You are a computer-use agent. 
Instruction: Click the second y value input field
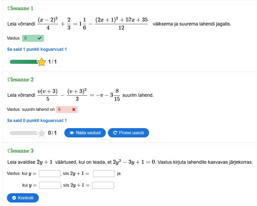click(x=50, y=185)
